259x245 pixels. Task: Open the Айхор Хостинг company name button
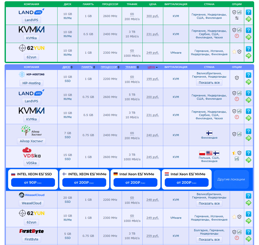(x=31, y=141)
